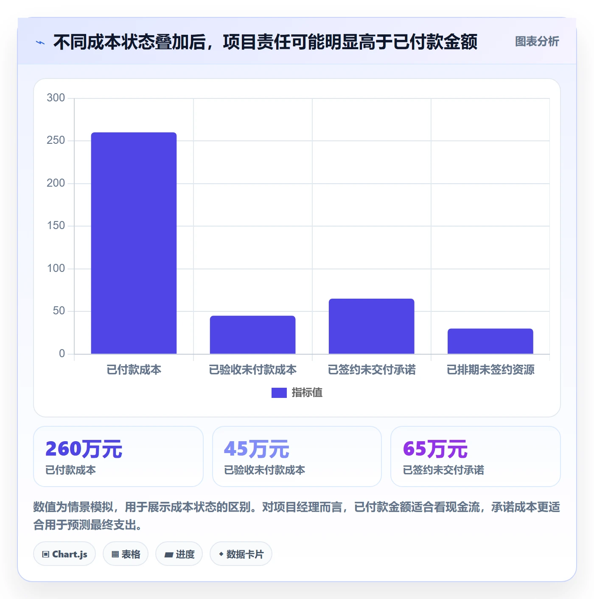Open the 45万元 已验收未付款成本 data card

coord(297,456)
